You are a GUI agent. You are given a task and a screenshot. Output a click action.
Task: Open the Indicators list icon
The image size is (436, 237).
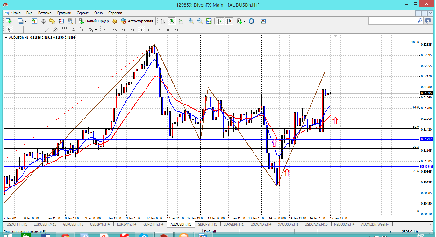pos(239,21)
